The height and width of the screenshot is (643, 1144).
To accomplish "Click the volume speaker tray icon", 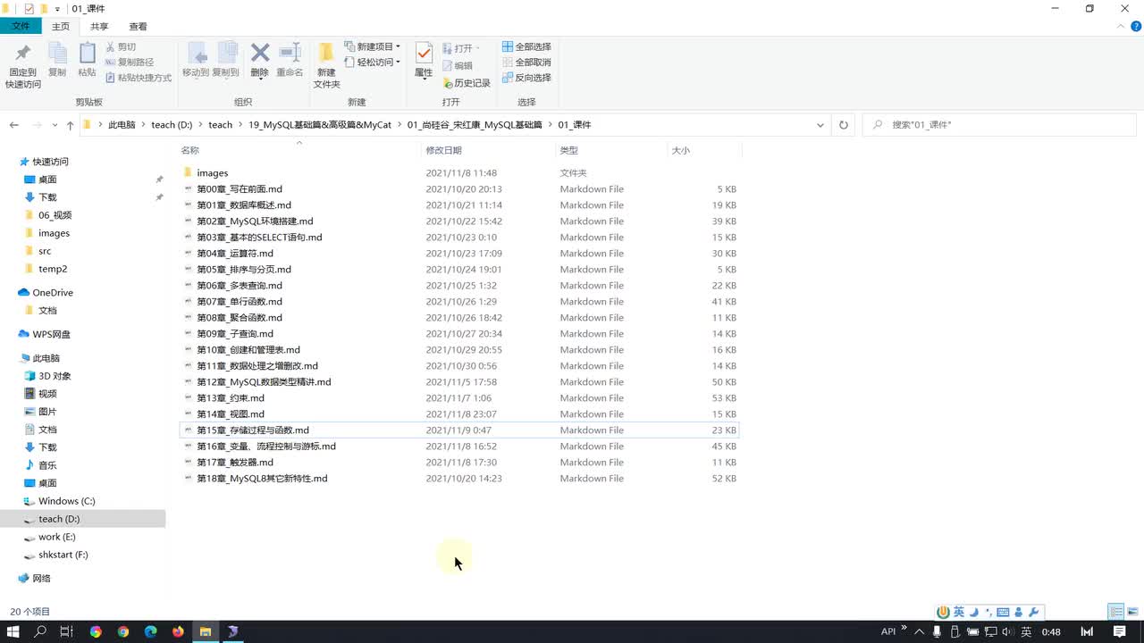I will pyautogui.click(x=1008, y=631).
